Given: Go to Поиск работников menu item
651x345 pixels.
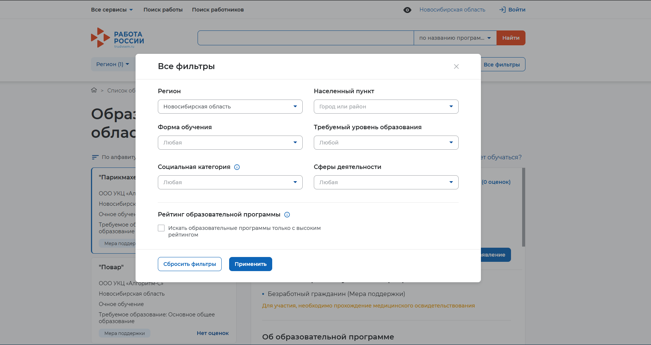Looking at the screenshot, I should pyautogui.click(x=218, y=10).
